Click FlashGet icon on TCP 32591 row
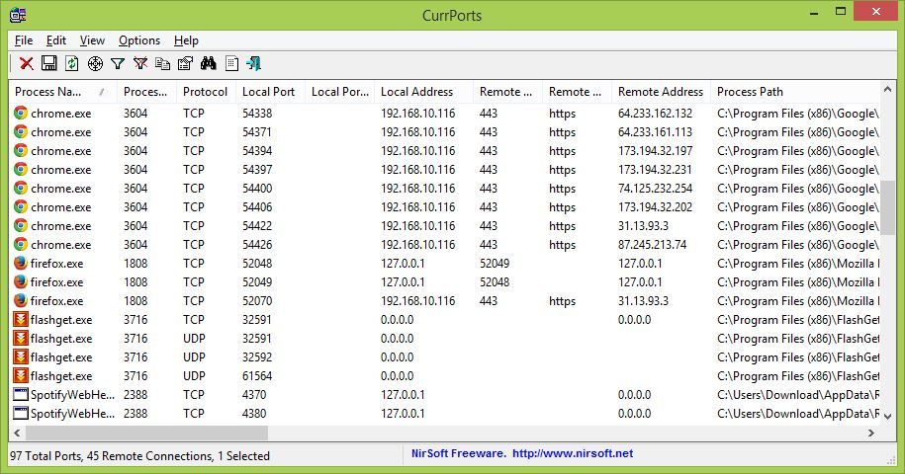 pyautogui.click(x=21, y=320)
